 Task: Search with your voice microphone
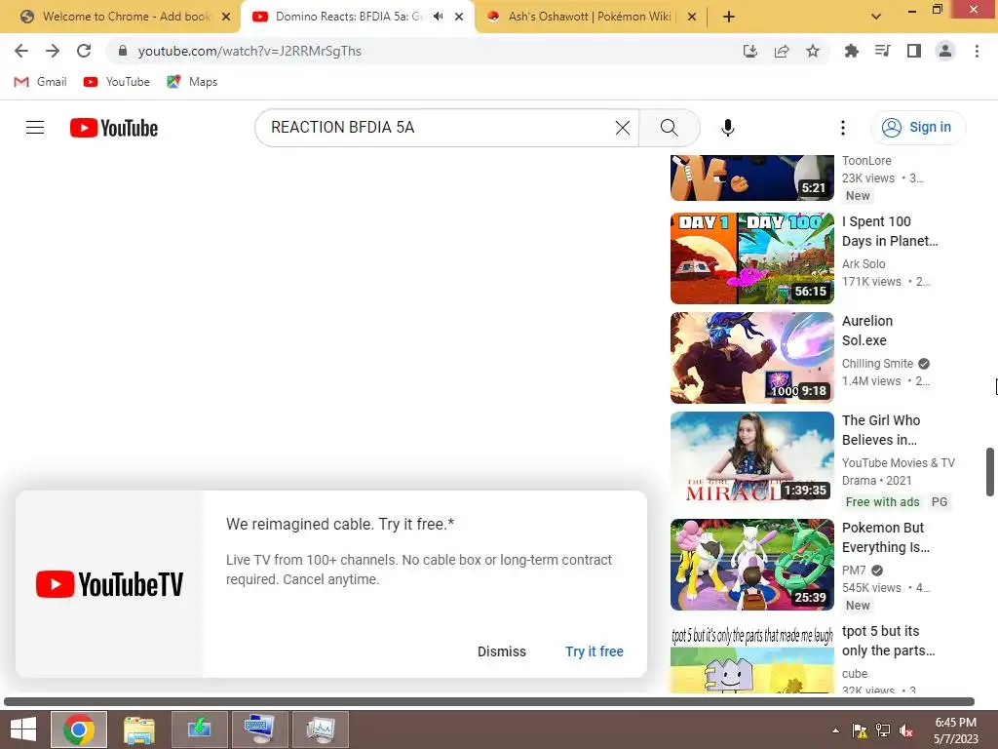(x=728, y=128)
